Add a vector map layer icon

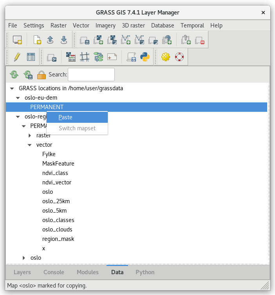coord(126,40)
